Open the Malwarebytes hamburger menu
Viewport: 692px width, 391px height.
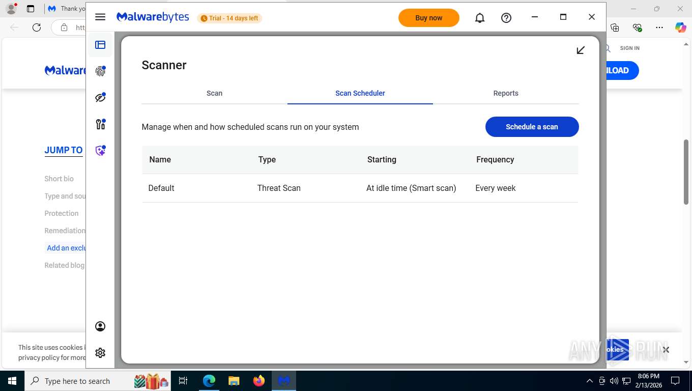coord(100,17)
